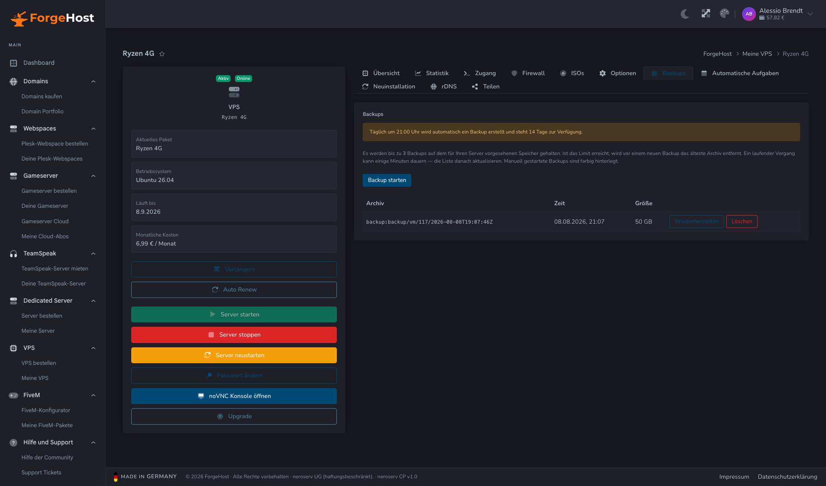This screenshot has height=486, width=826.
Task: Click Wiederherstellen for the backup
Action: [697, 222]
